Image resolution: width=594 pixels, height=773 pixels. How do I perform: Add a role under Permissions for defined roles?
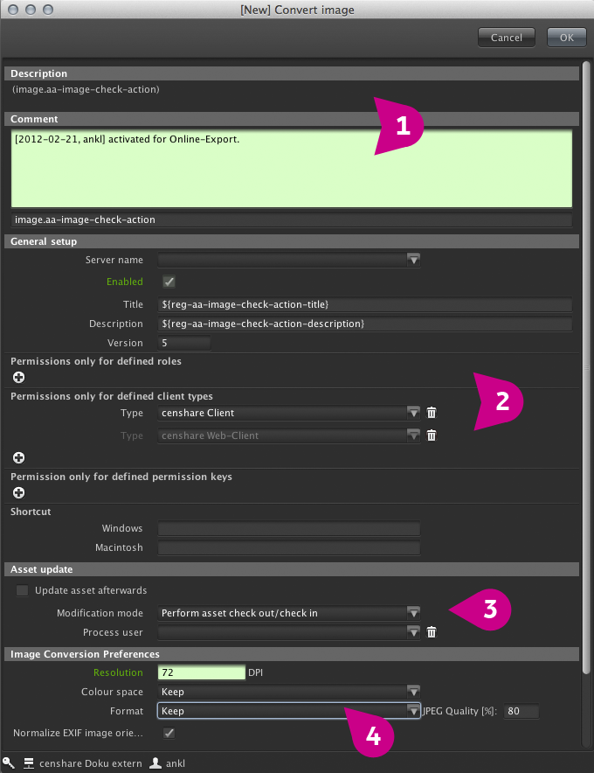click(x=18, y=378)
